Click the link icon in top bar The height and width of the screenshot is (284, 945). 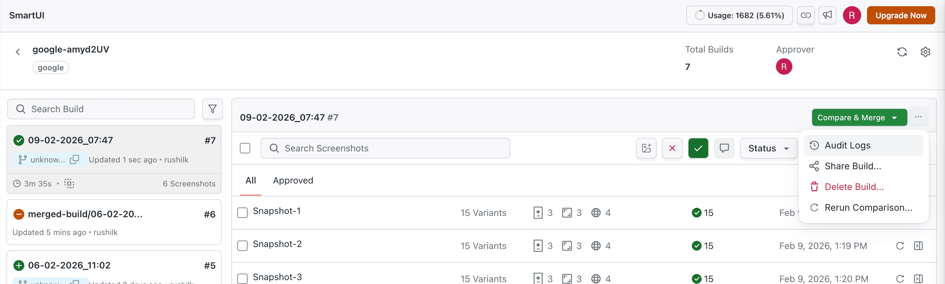(806, 15)
